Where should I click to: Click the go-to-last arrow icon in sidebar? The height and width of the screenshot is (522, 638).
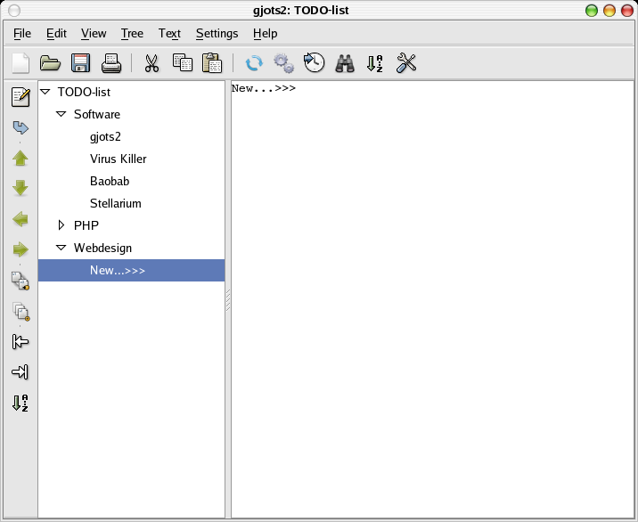[20, 371]
